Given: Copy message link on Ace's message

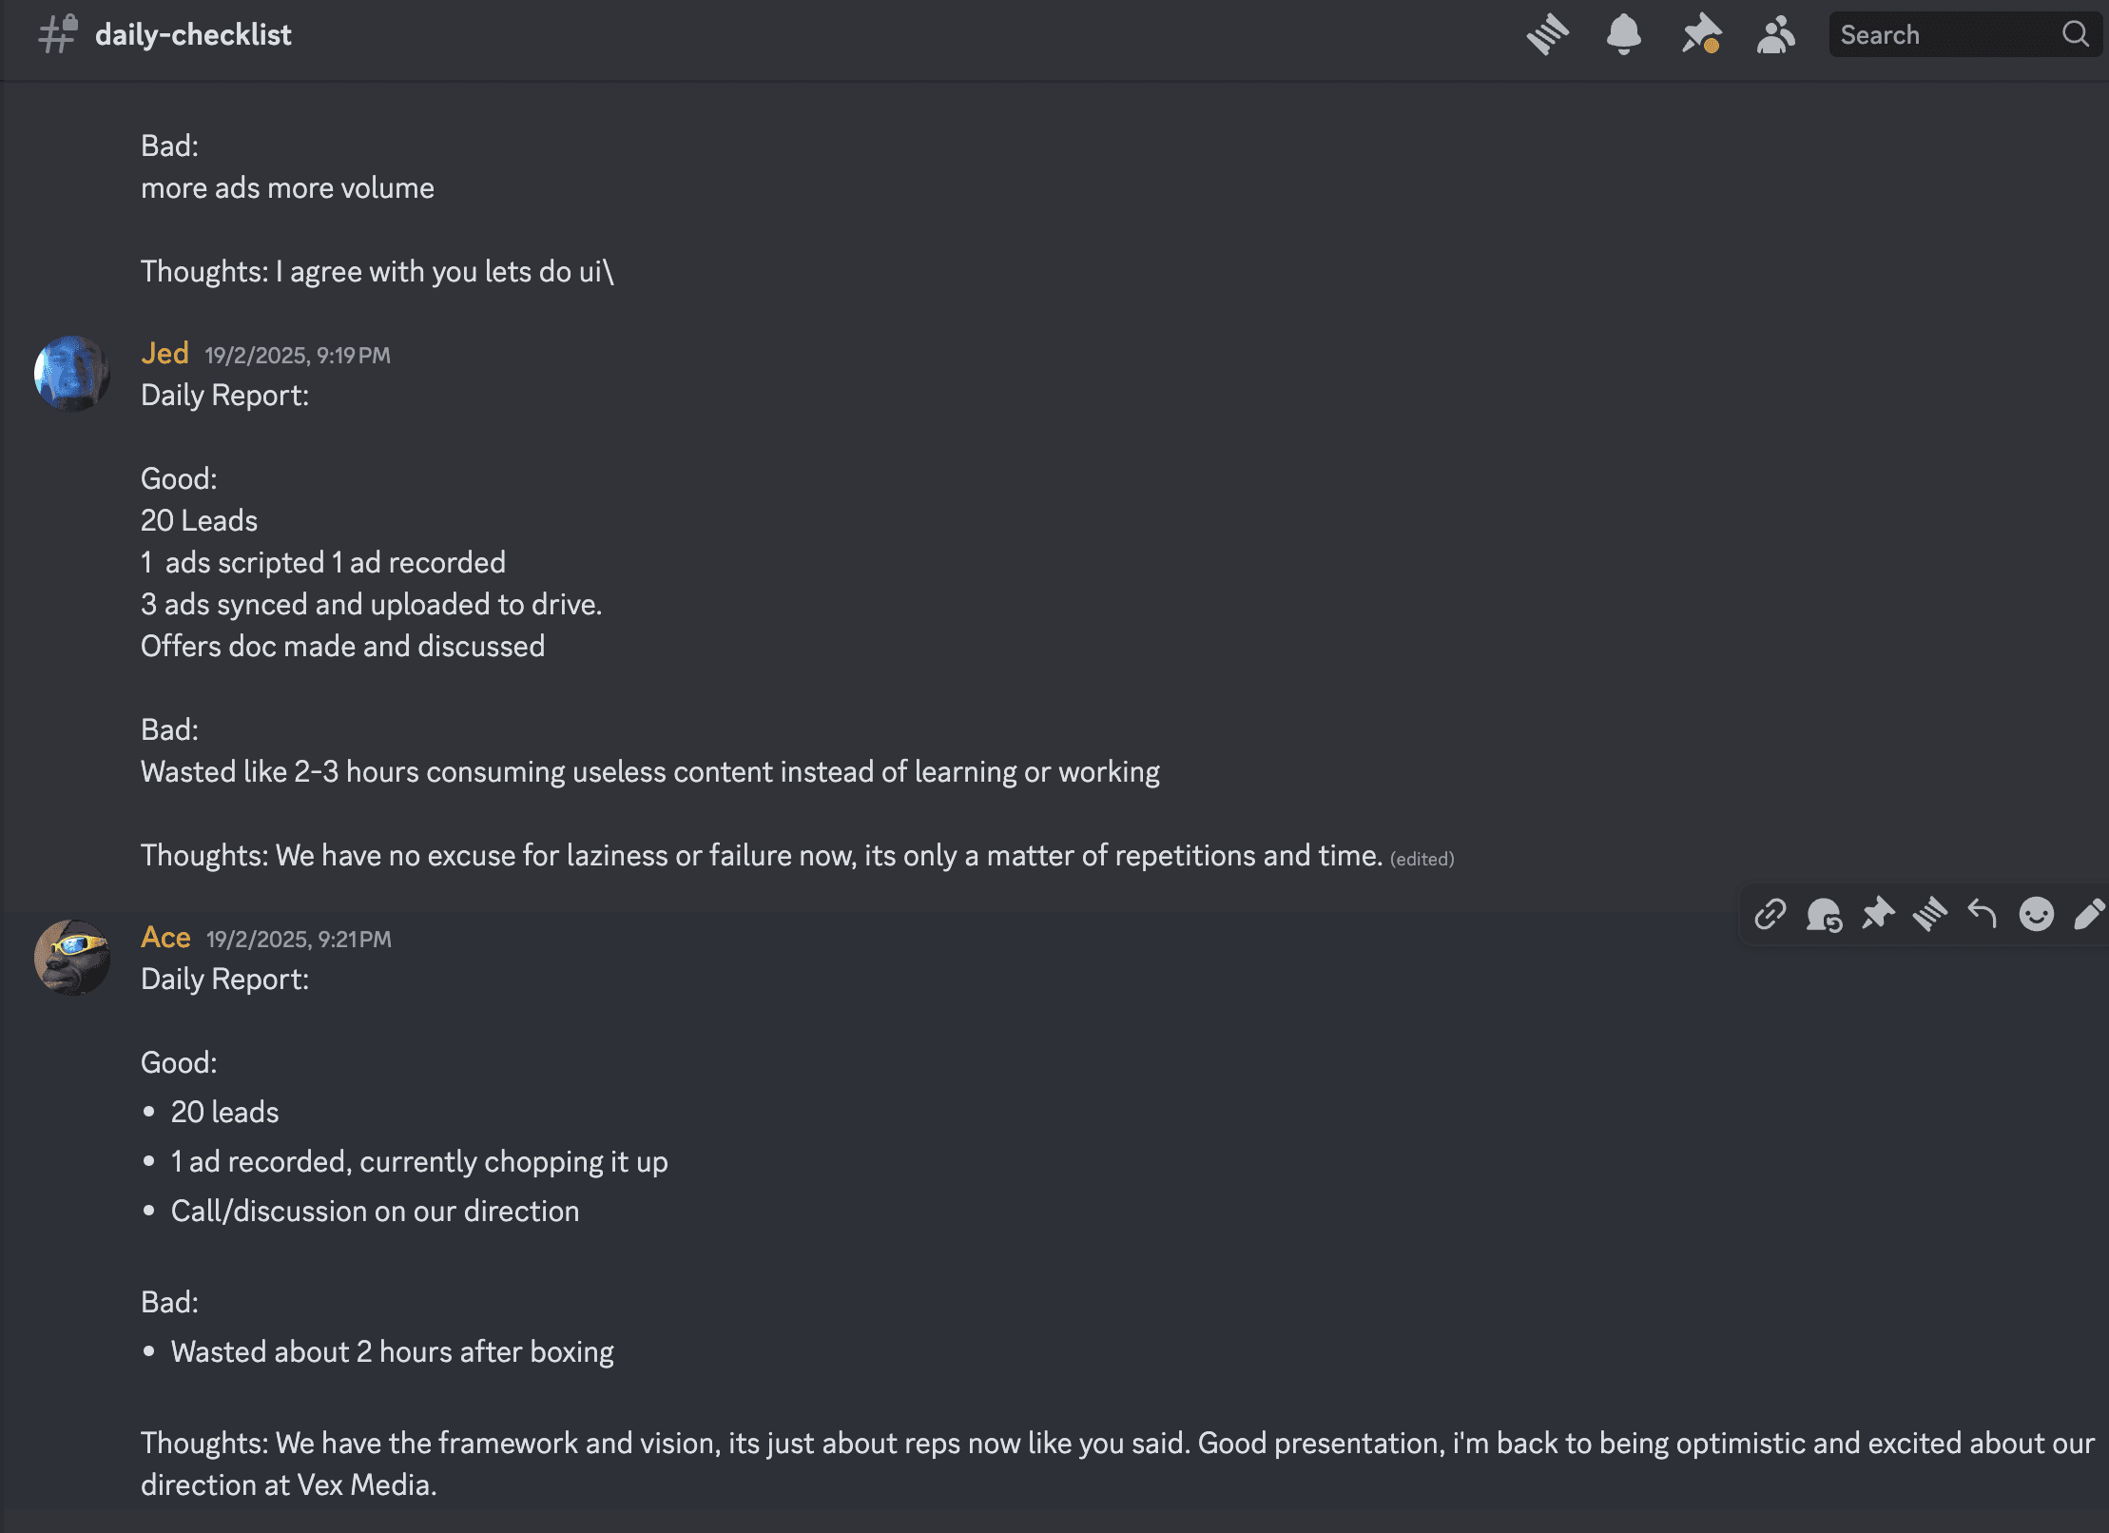Looking at the screenshot, I should [1770, 914].
